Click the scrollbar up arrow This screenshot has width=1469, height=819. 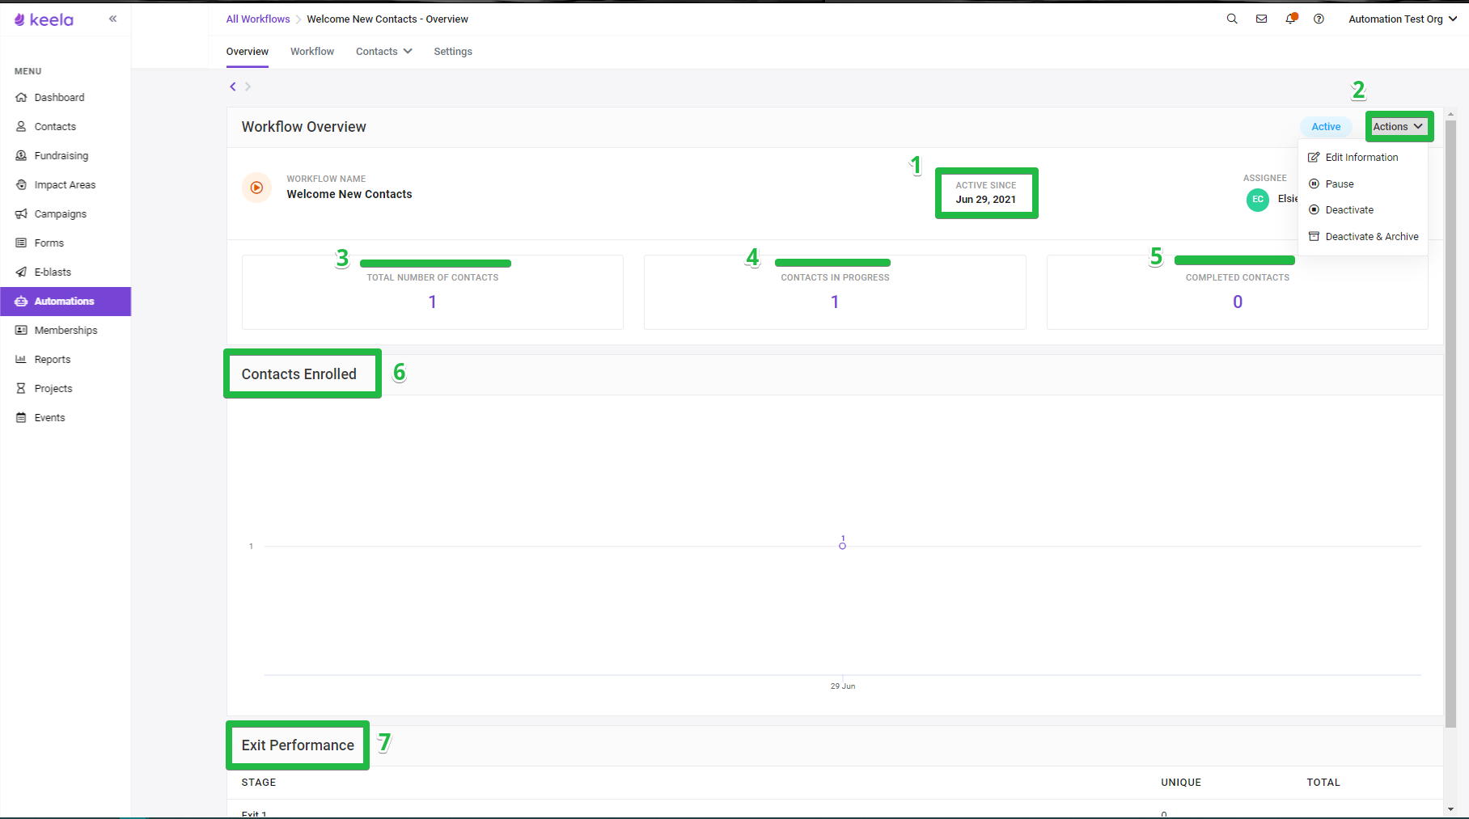click(x=1450, y=114)
